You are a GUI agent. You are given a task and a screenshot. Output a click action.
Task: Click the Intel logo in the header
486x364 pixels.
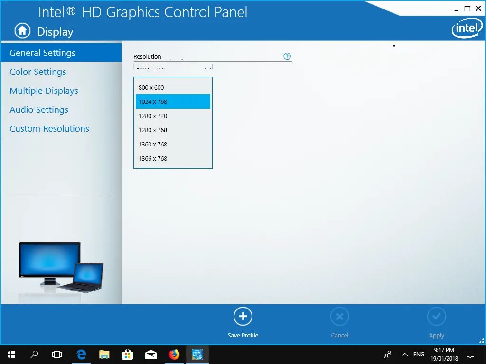point(467,28)
